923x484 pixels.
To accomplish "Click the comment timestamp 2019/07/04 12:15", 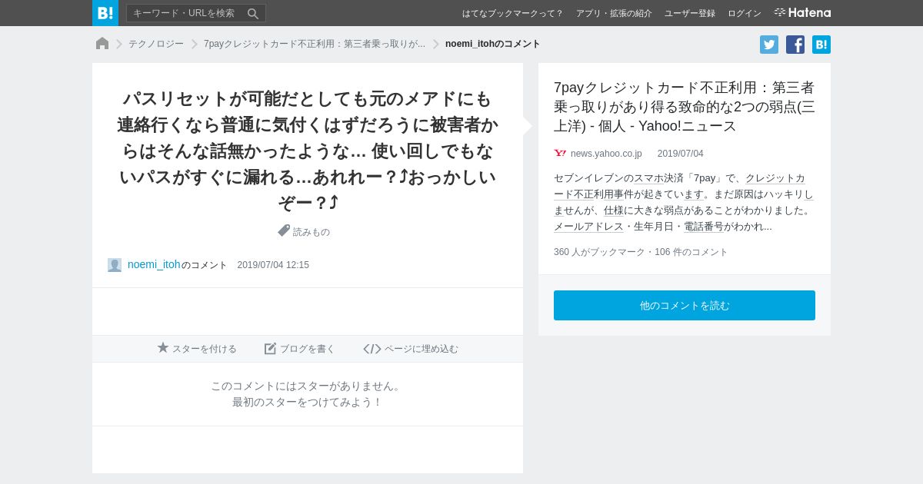I will [x=273, y=265].
